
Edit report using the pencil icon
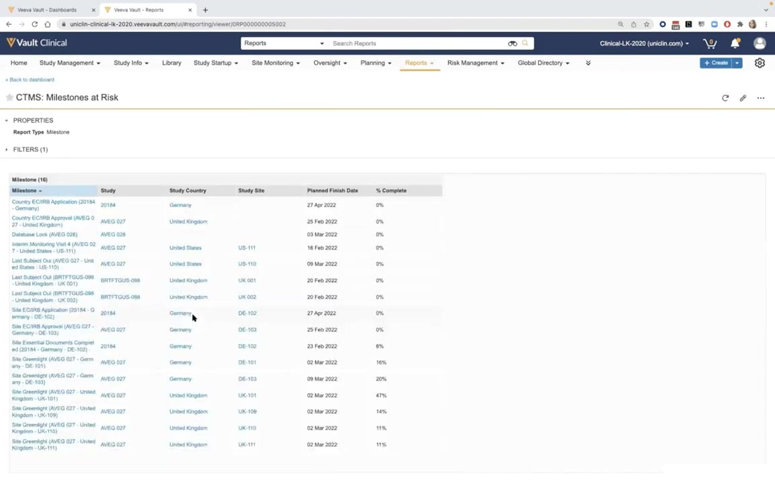[x=743, y=97]
